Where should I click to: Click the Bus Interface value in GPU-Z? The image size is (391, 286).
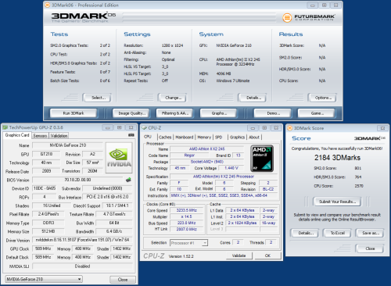[x=107, y=197]
